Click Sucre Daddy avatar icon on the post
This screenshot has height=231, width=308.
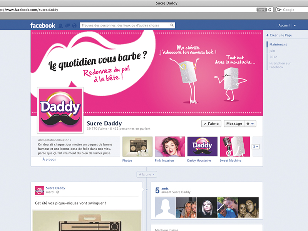pos(39,190)
